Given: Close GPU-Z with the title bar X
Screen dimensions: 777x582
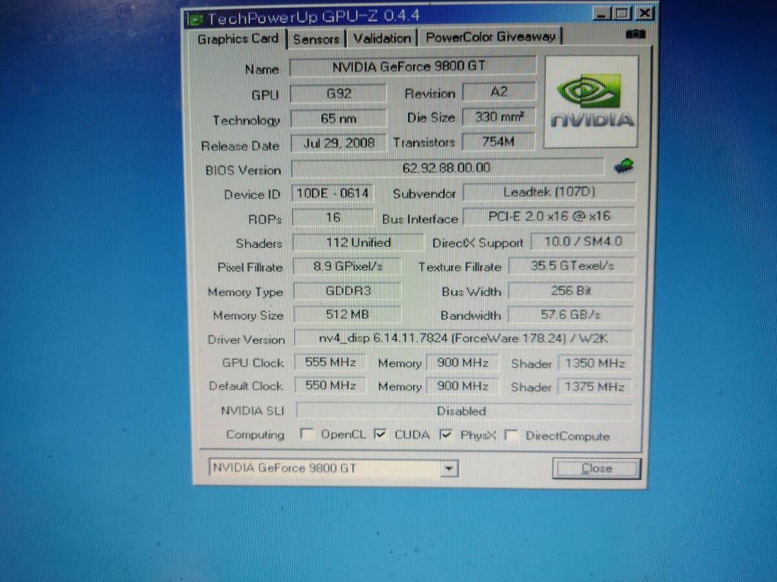Looking at the screenshot, I should 644,14.
